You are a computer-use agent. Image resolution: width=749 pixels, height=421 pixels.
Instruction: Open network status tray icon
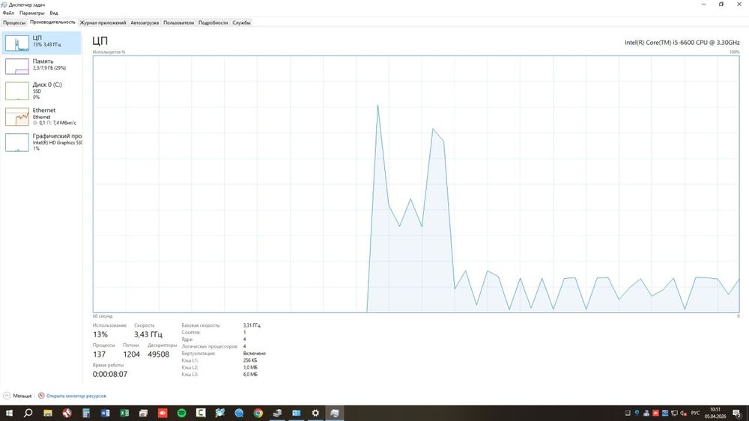pos(675,413)
